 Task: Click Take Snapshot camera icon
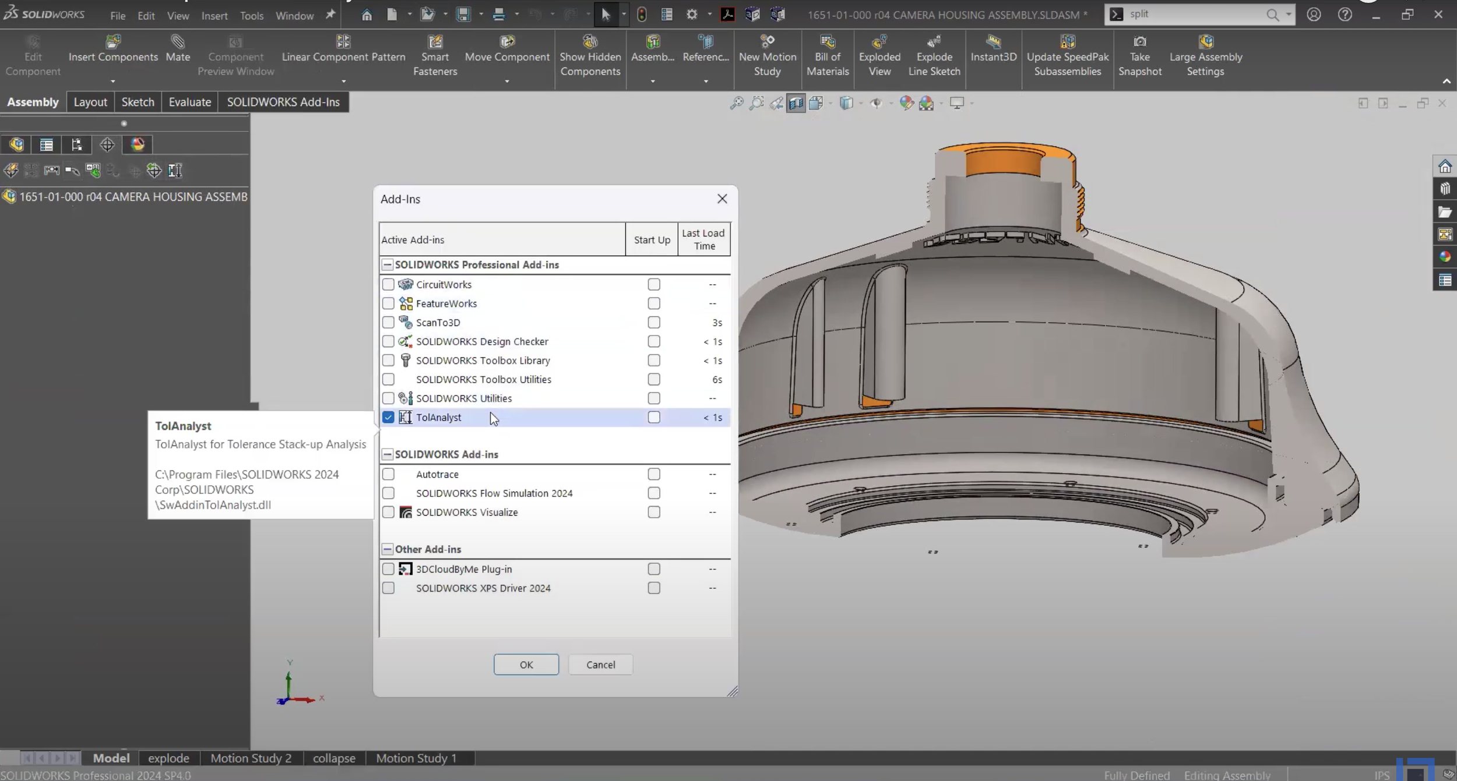click(1139, 42)
